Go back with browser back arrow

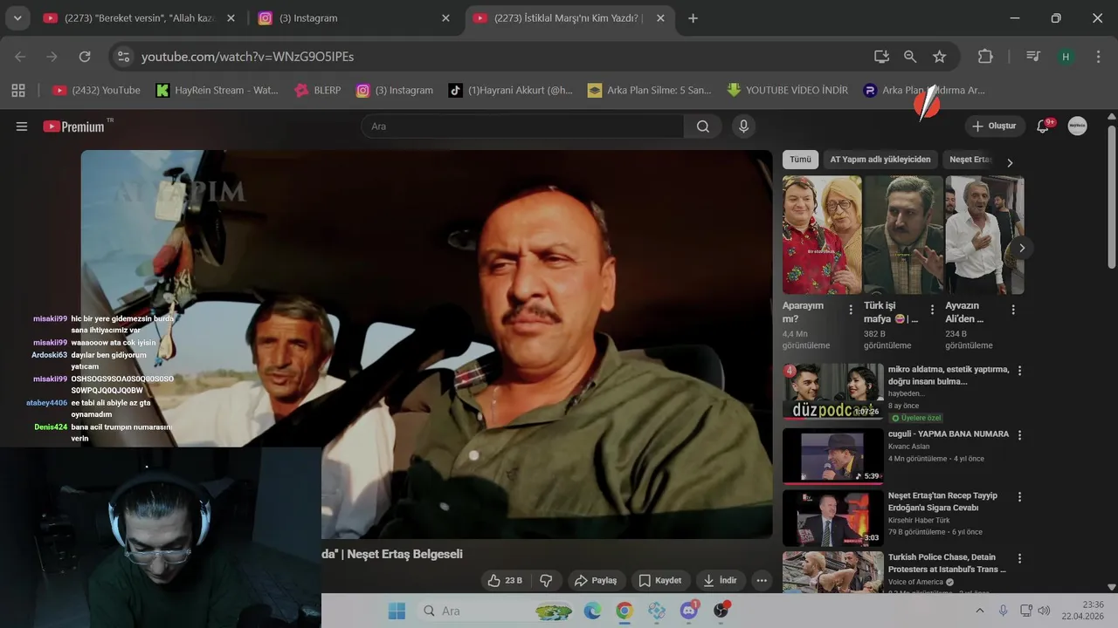coord(20,57)
